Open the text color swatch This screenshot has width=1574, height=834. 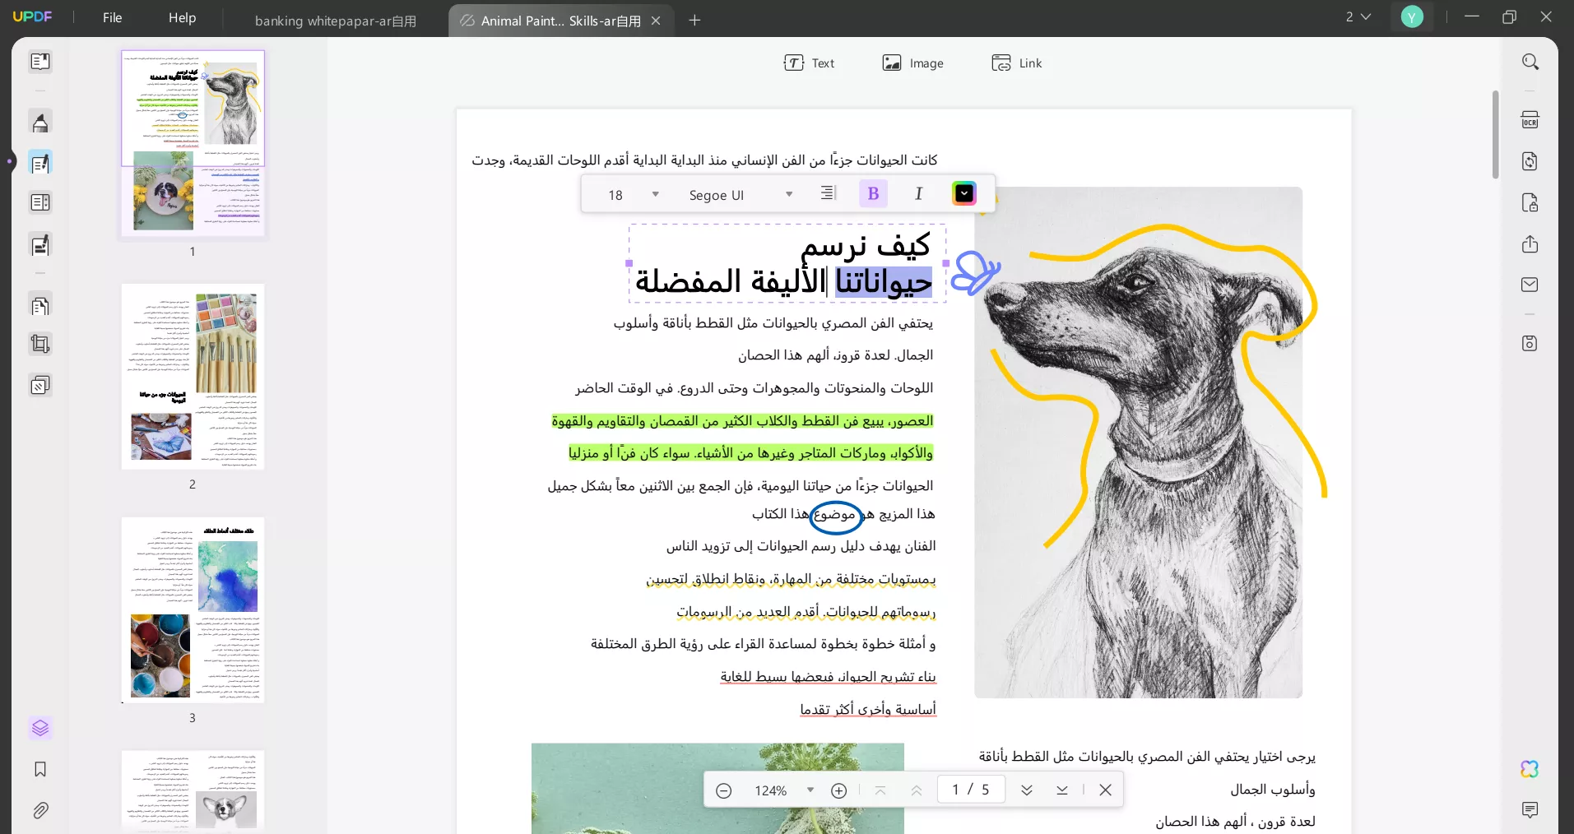(963, 193)
